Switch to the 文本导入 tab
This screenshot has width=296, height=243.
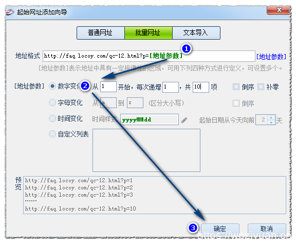[196, 33]
